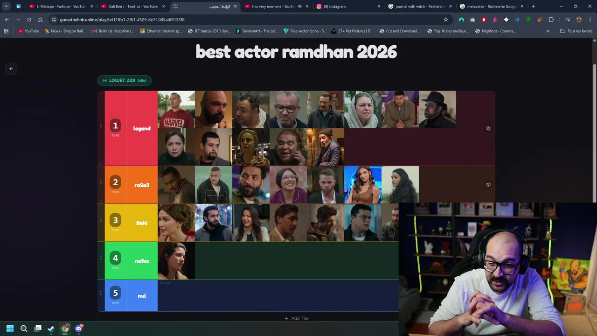
Task: Click the yellow 'Behi' tier label
Action: 142,223
